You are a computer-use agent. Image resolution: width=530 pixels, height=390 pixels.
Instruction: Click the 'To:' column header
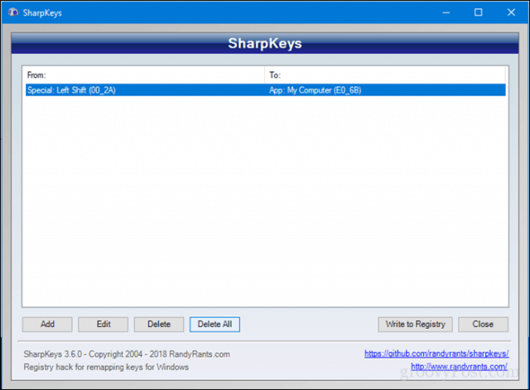click(x=385, y=75)
